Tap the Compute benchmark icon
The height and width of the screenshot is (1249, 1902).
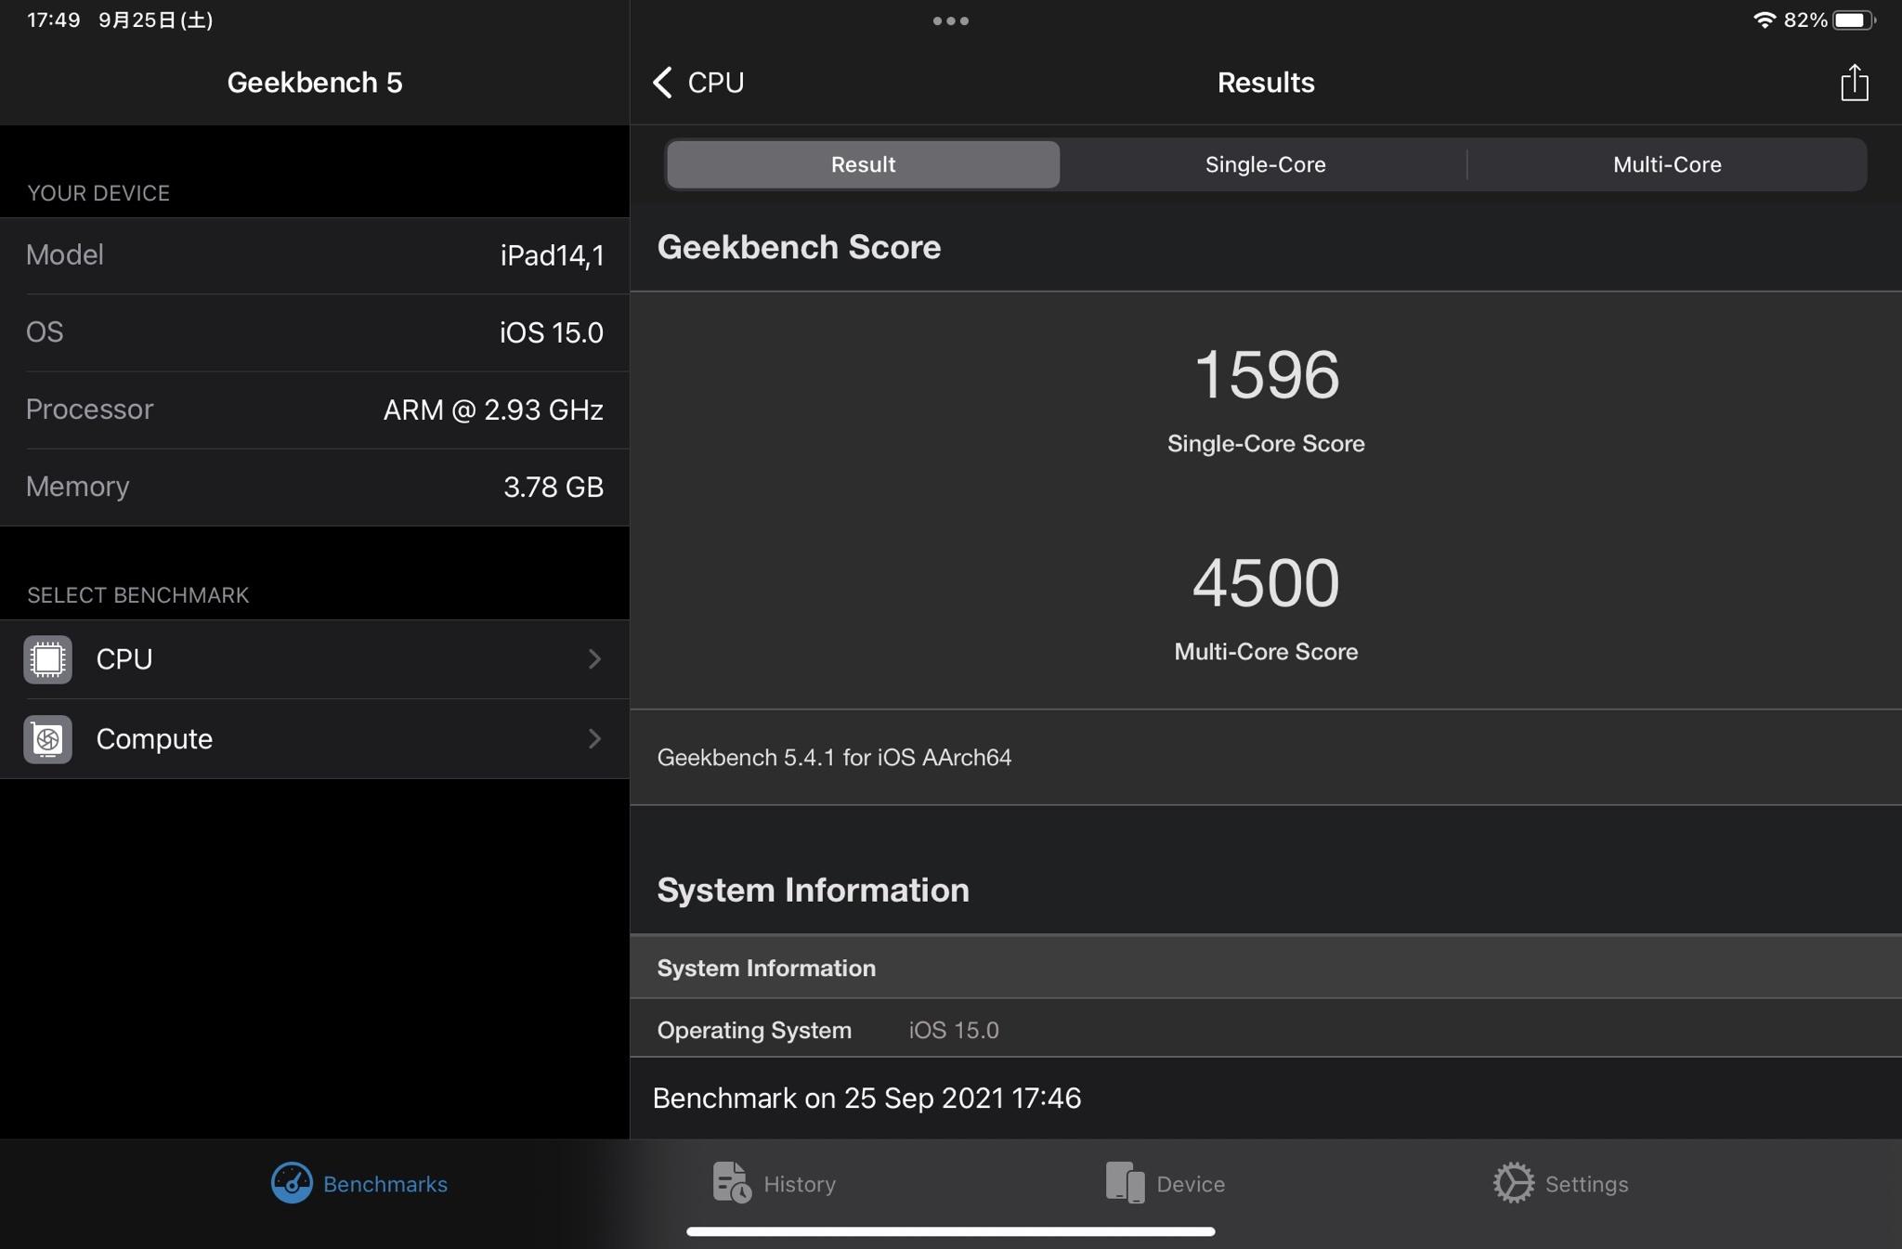point(47,739)
